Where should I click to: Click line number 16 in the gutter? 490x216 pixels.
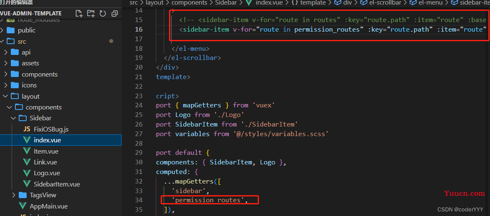click(139, 30)
